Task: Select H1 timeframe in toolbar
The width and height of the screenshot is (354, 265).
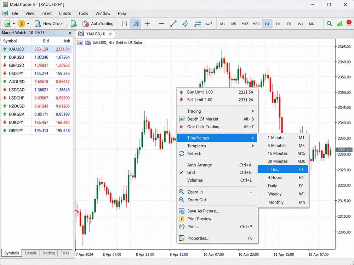Action: [267, 24]
